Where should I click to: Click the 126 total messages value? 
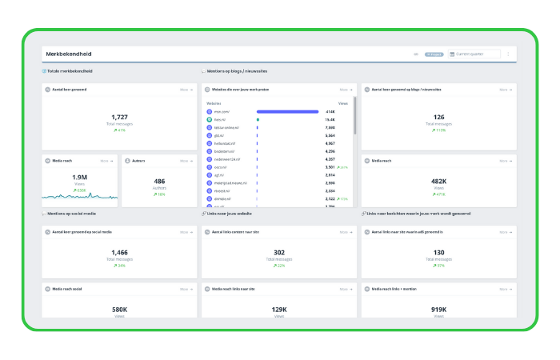coord(438,117)
